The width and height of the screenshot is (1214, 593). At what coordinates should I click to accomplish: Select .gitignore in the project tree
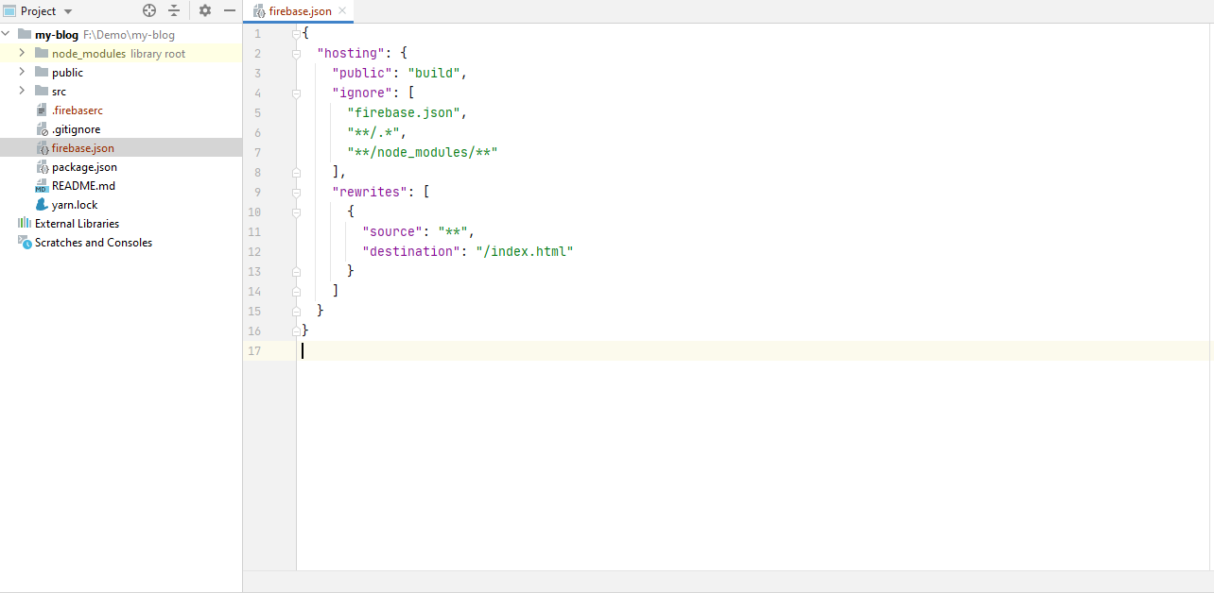[x=76, y=129]
